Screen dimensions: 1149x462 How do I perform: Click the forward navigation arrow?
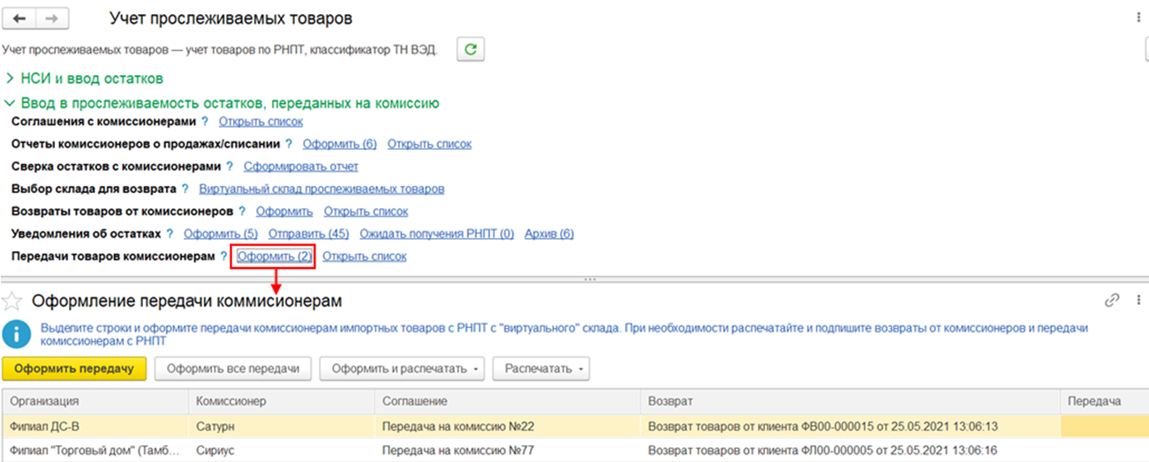tap(52, 19)
